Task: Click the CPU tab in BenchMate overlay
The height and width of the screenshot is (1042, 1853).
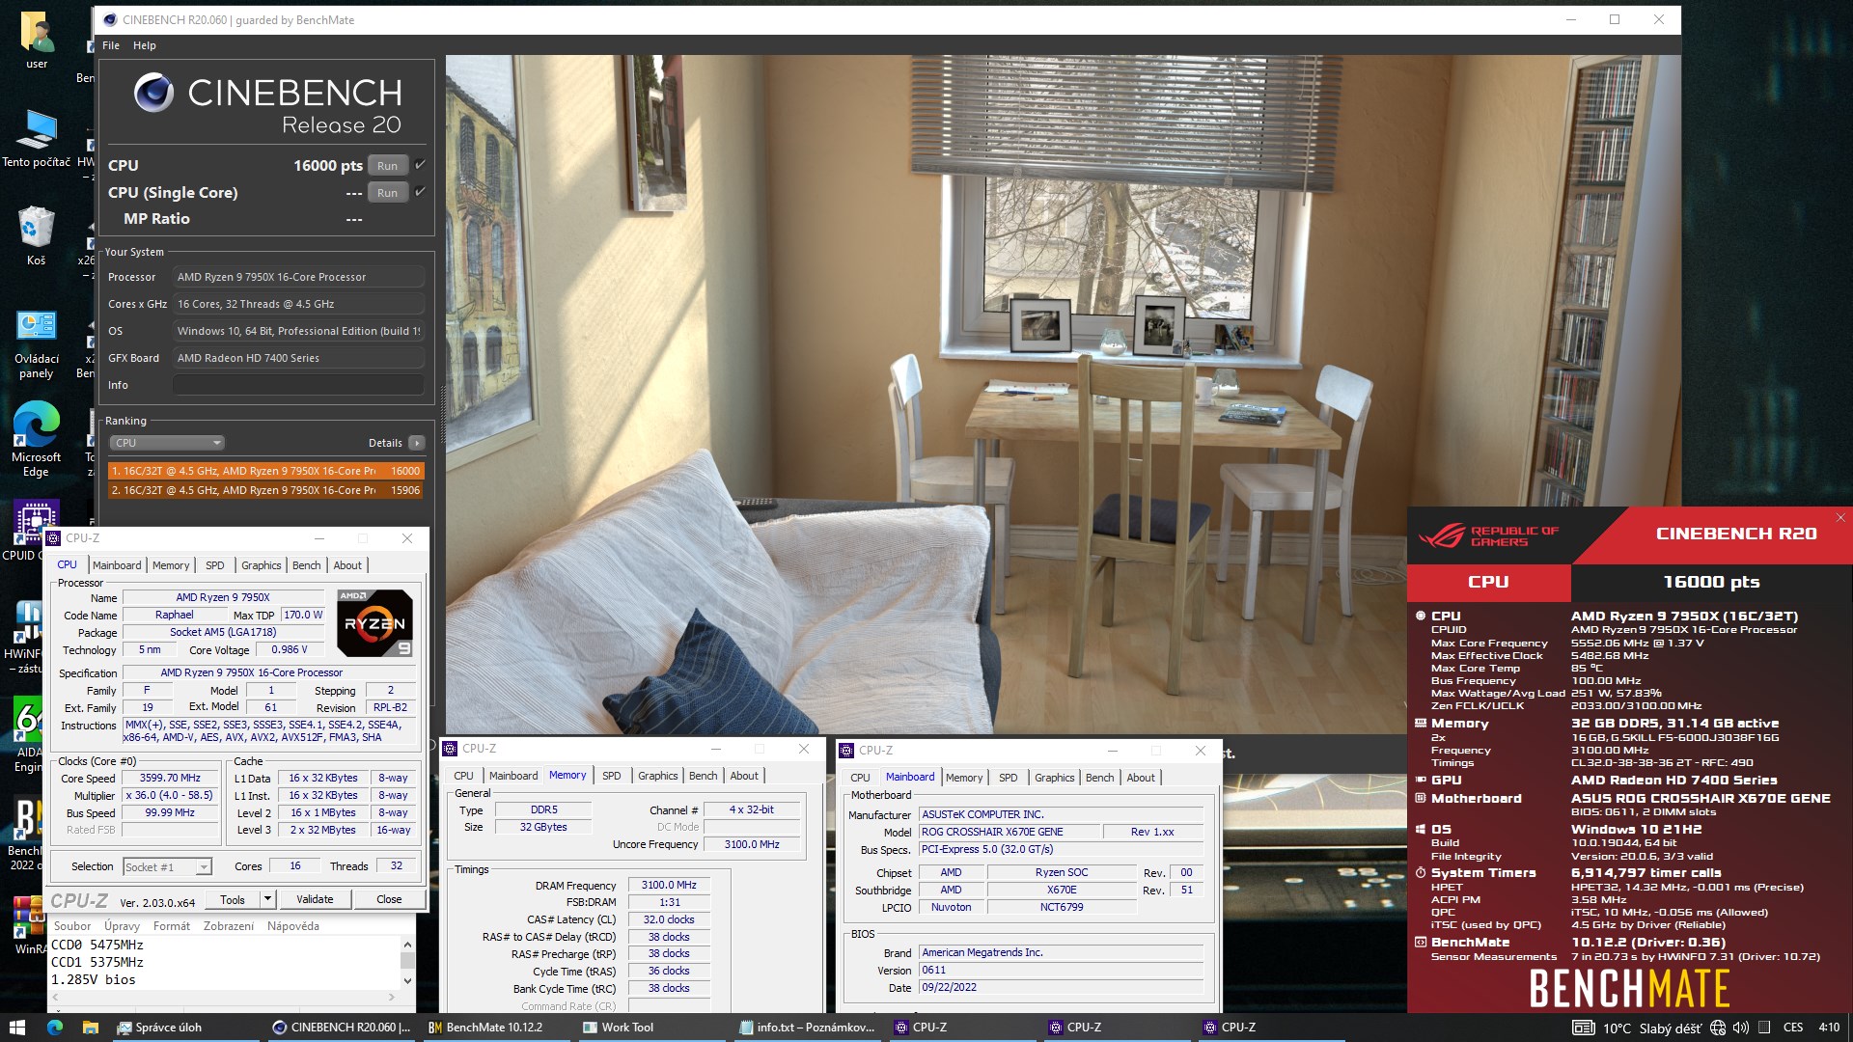Action: (x=1488, y=582)
